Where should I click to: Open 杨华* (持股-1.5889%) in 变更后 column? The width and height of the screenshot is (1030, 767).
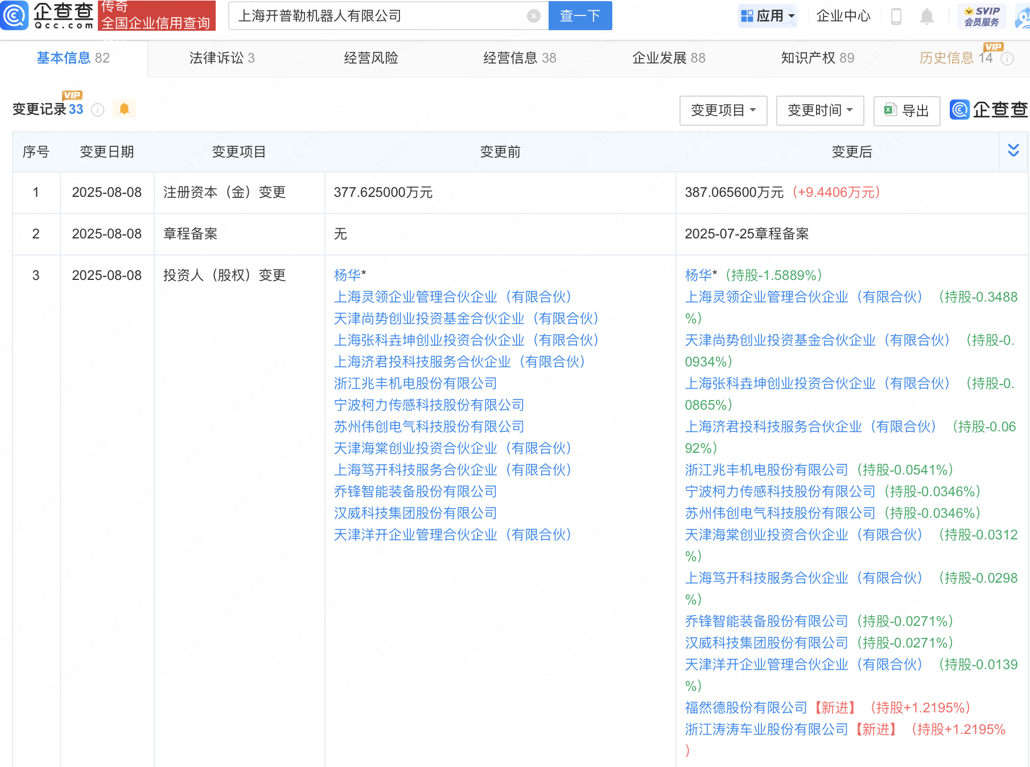point(755,275)
